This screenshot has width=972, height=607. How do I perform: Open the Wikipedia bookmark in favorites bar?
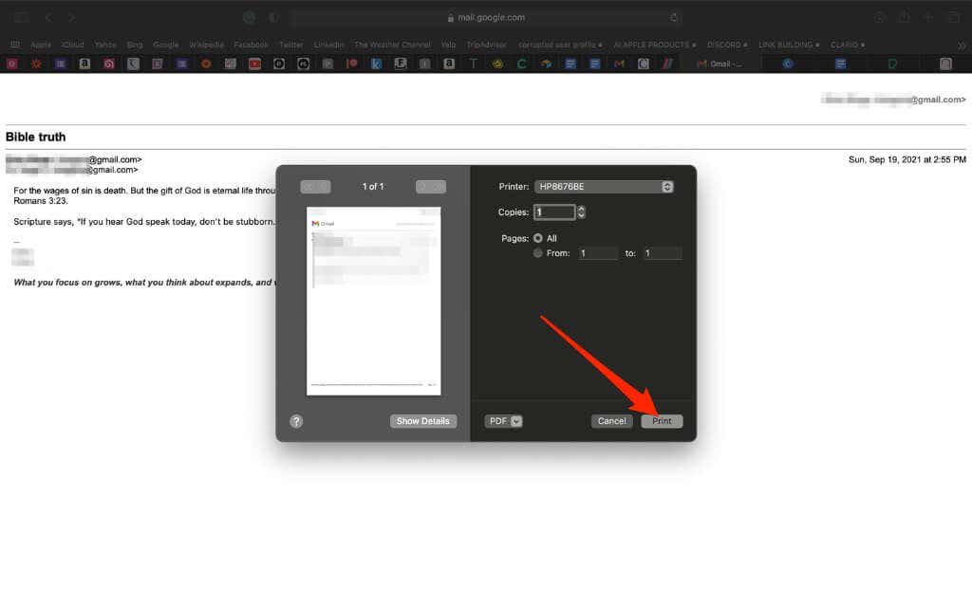click(206, 45)
